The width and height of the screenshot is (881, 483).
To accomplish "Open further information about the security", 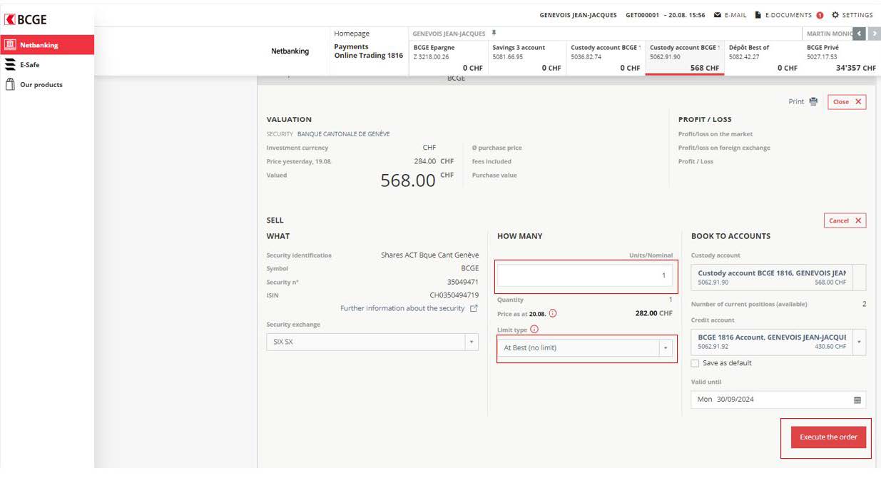I will tap(402, 308).
